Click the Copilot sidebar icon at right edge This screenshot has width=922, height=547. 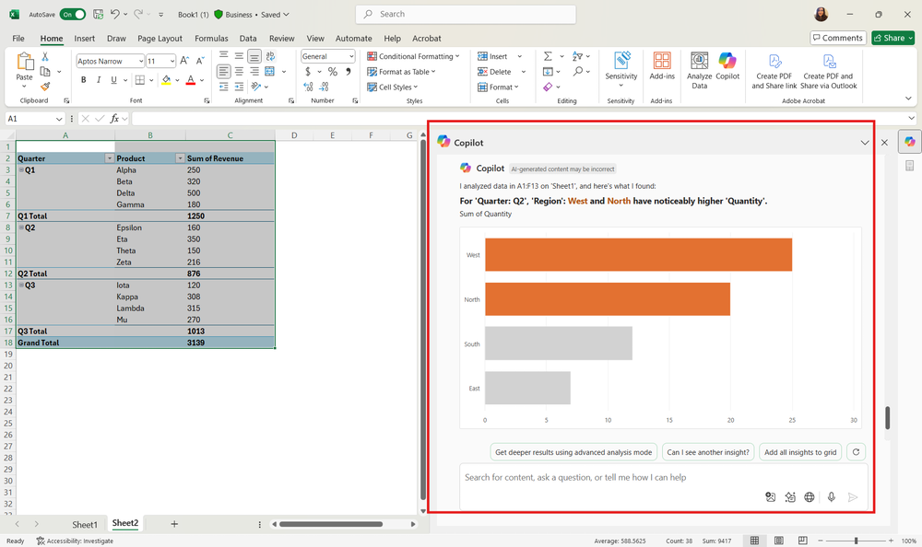pyautogui.click(x=910, y=142)
